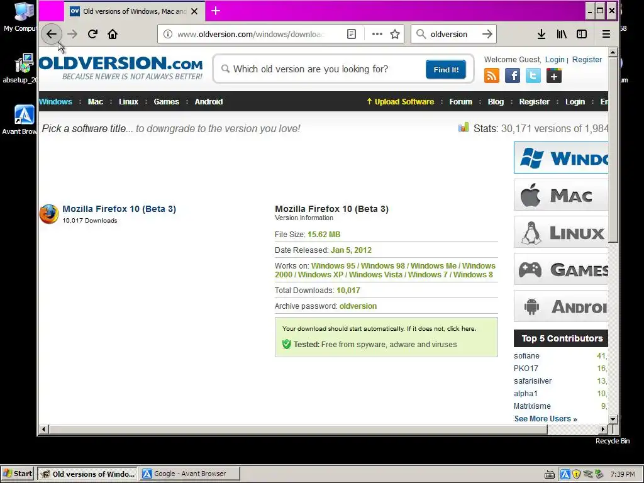Select Mac in the site navigation

(x=96, y=102)
